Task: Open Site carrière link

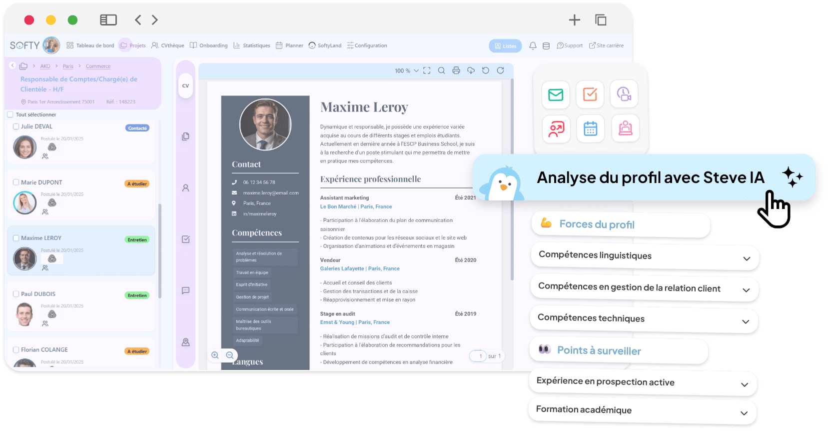Action: (606, 45)
